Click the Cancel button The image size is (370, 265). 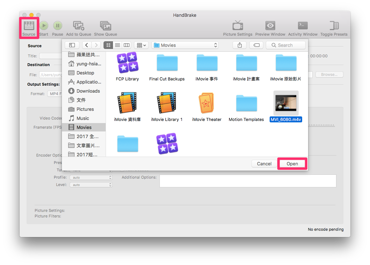[264, 164]
